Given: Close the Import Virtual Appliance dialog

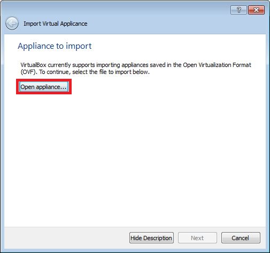Looking at the screenshot, I should click(x=256, y=10).
